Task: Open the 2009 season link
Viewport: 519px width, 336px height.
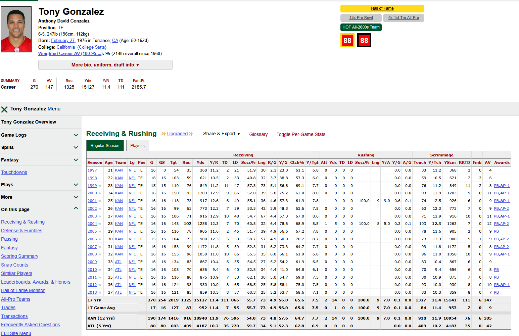Action: coord(92,262)
